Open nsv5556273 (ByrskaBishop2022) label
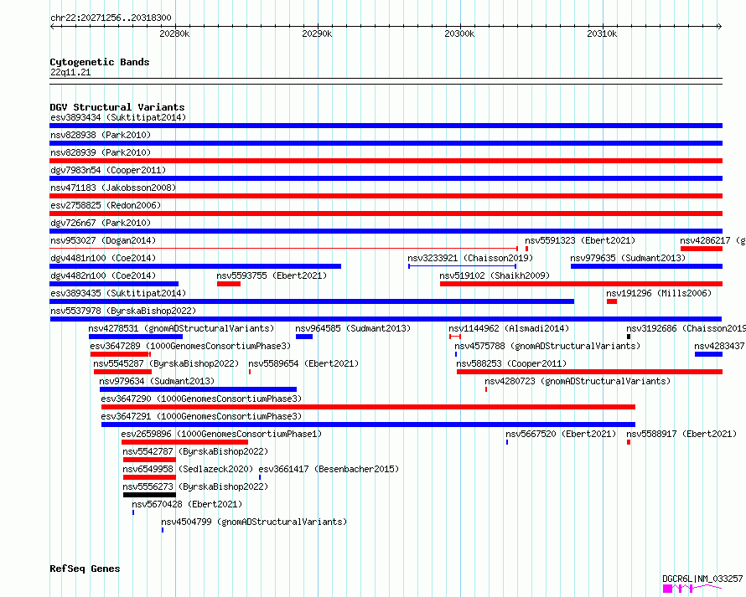Image resolution: width=746 pixels, height=597 pixels. pyautogui.click(x=195, y=486)
